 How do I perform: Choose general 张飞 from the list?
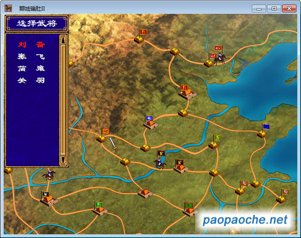pos(31,56)
